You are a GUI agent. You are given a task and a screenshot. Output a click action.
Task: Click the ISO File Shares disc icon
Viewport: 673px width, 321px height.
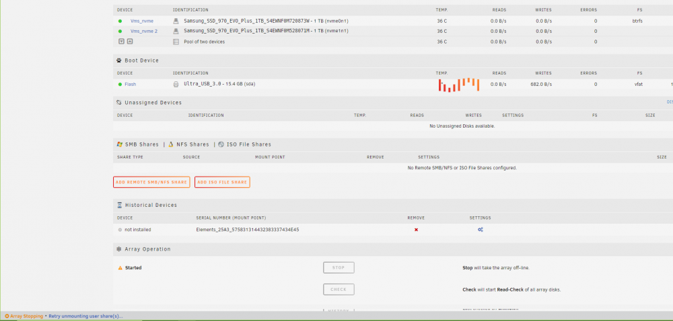pyautogui.click(x=221, y=144)
